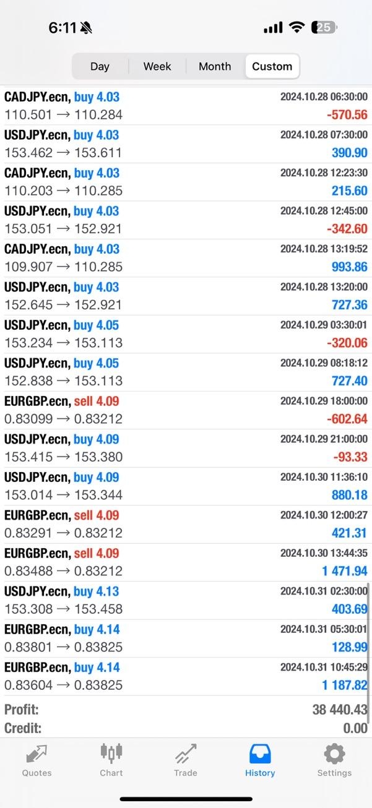Tap the Wi-Fi status icon
Viewport: 372px width, 808px height.
pyautogui.click(x=297, y=27)
